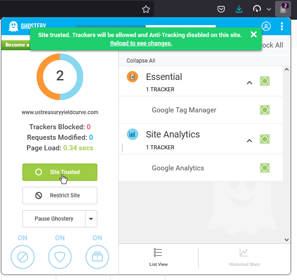This screenshot has width=297, height=280.
Task: Expand the toolbar overflow chevron
Action: pyautogui.click(x=269, y=9)
